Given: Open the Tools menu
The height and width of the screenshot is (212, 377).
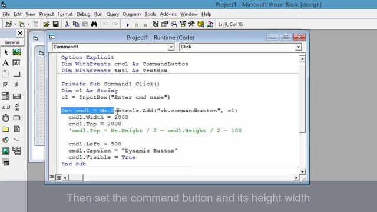Looking at the screenshot, I should click(150, 14).
